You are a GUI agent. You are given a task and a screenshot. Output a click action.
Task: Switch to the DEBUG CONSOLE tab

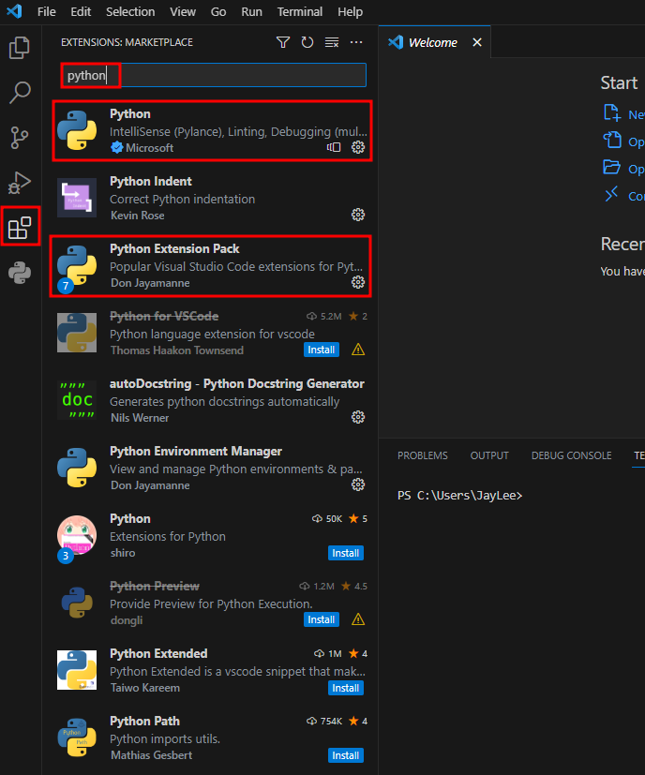(571, 455)
